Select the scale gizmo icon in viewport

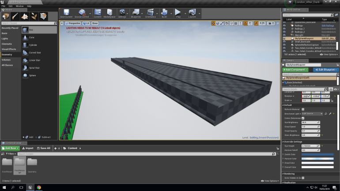(x=222, y=23)
